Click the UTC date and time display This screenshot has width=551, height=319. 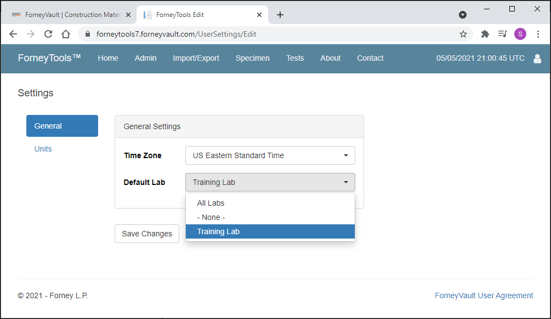click(480, 58)
